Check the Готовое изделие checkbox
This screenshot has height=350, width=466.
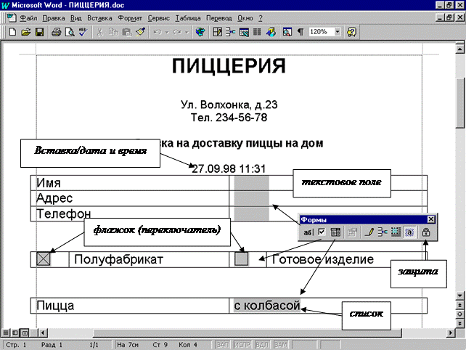click(241, 259)
